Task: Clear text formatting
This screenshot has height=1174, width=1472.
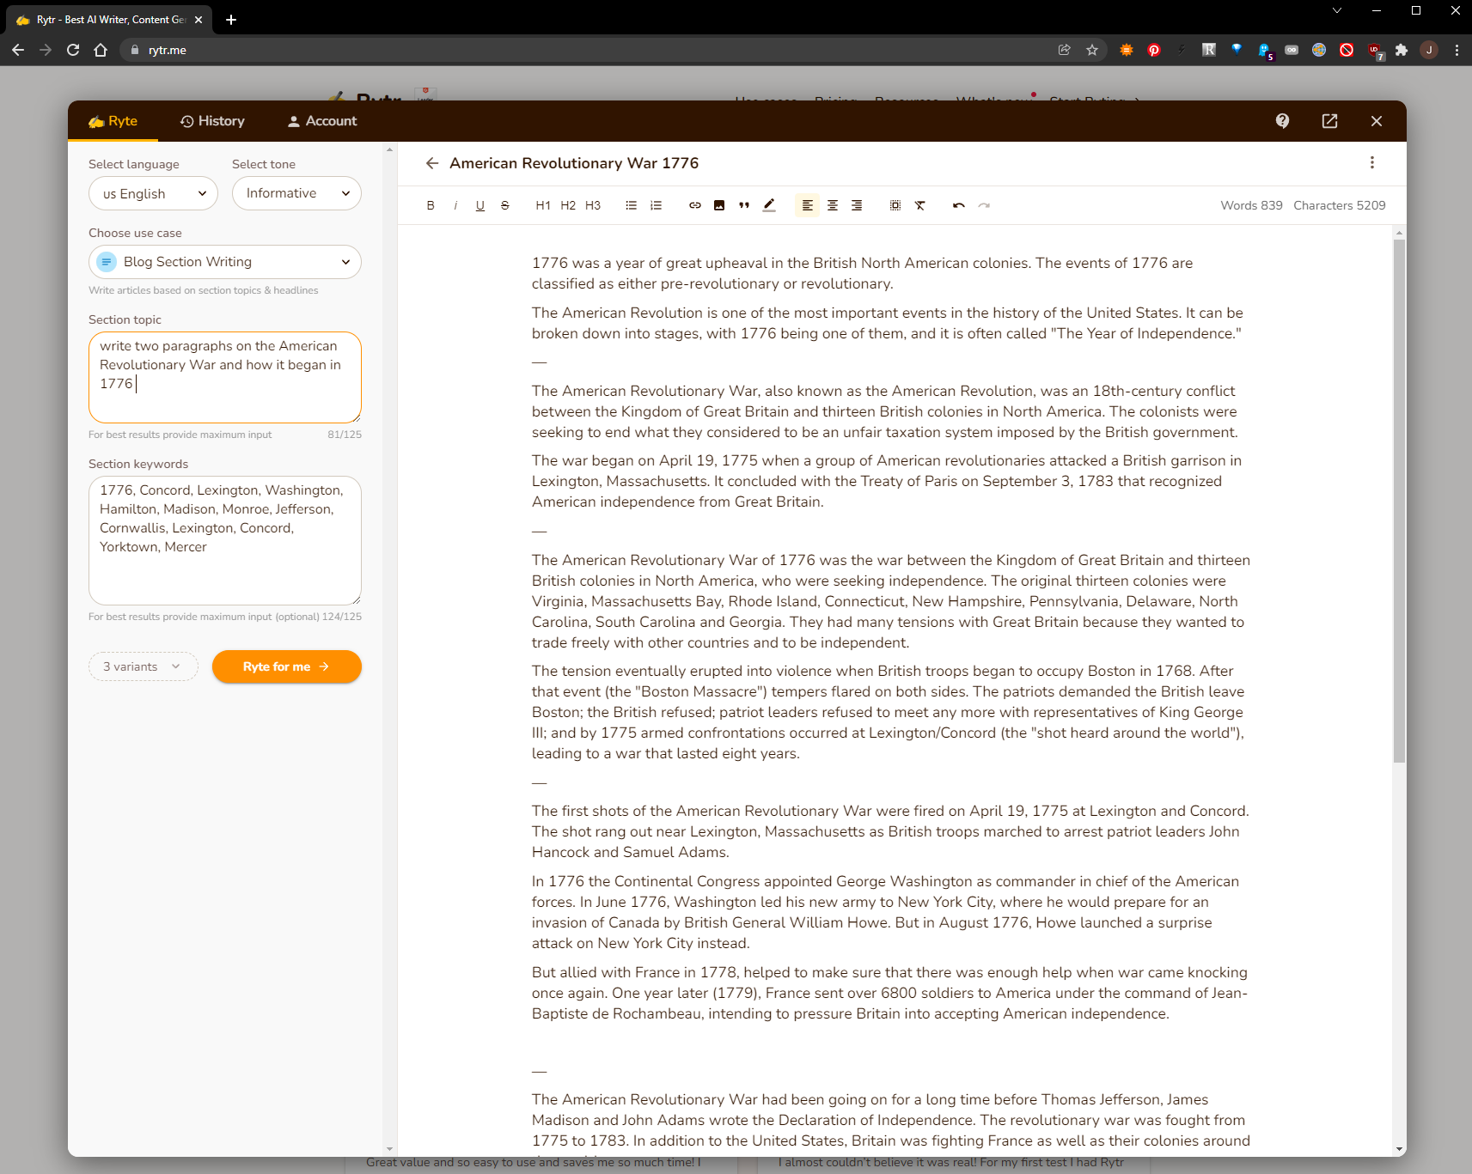Action: coord(920,205)
